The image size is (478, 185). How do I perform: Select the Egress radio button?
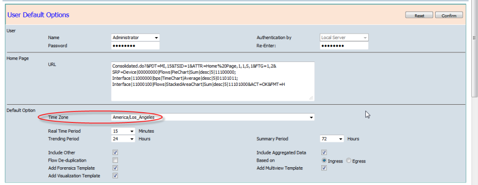349,161
